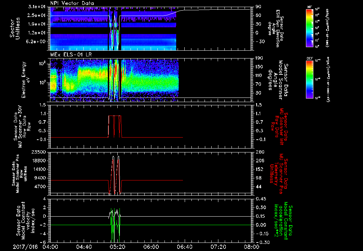Select the 'NPI Vector Data' panel title
363x251 pixels.
tap(72, 3)
